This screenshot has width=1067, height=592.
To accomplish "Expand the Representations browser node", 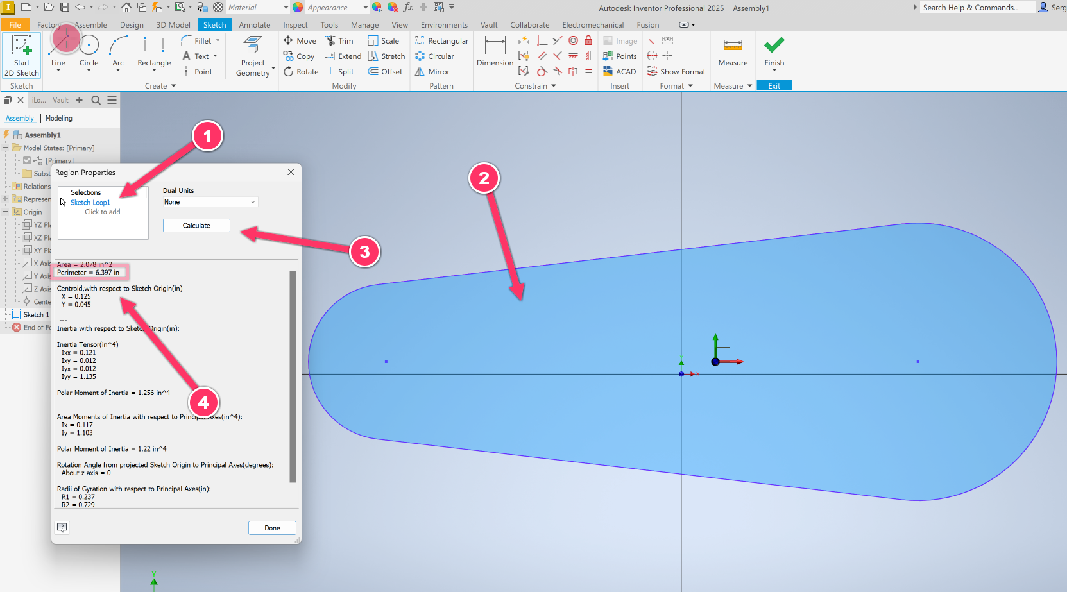I will pos(5,199).
